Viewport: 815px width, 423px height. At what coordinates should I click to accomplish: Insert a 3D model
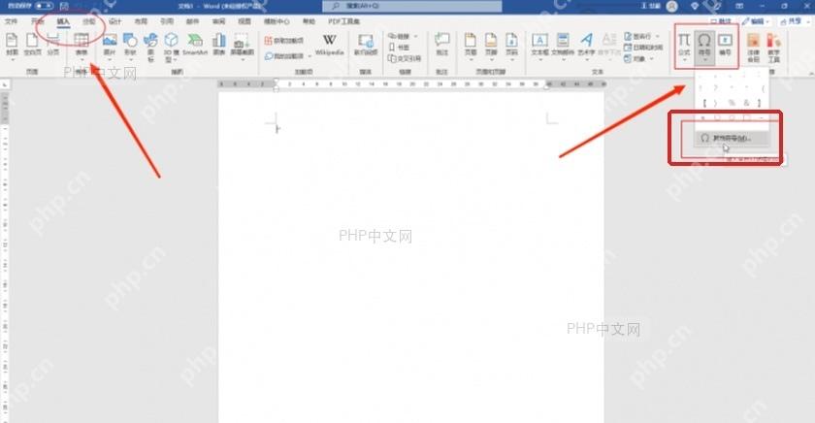171,47
